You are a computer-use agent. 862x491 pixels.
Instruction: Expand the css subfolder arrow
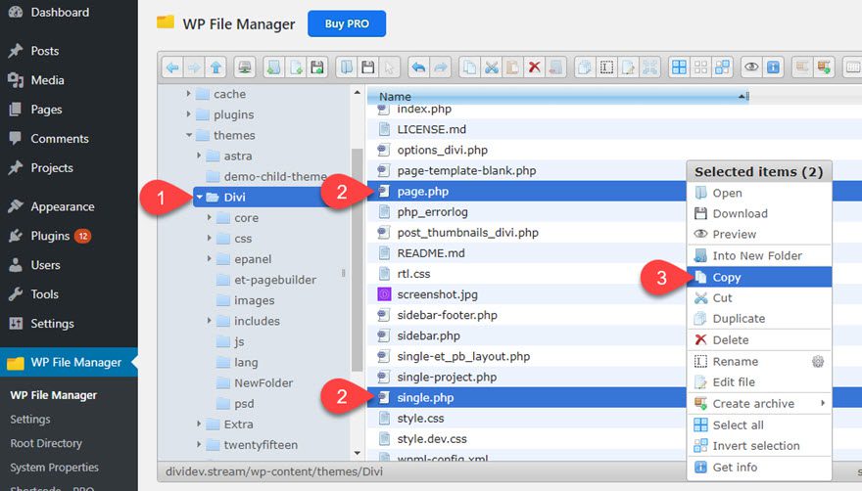[209, 239]
